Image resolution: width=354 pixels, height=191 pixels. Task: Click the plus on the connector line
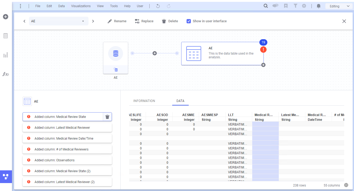(155, 53)
